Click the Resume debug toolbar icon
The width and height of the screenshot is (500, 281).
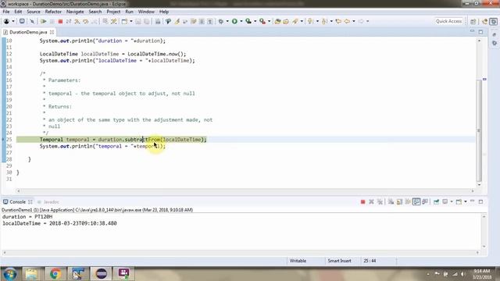44,21
